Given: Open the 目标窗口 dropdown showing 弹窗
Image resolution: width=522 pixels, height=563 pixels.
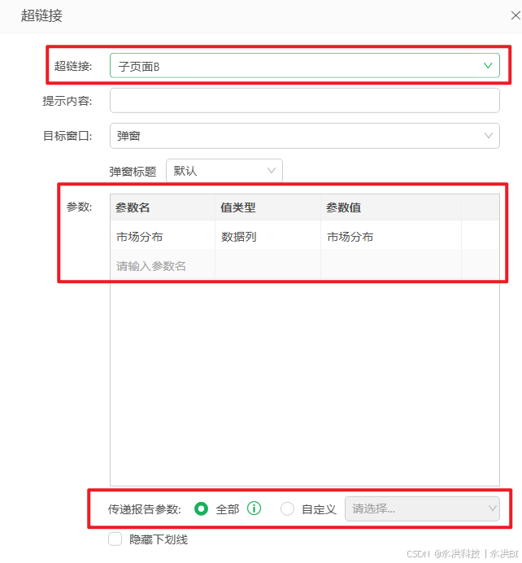Looking at the screenshot, I should tap(305, 136).
